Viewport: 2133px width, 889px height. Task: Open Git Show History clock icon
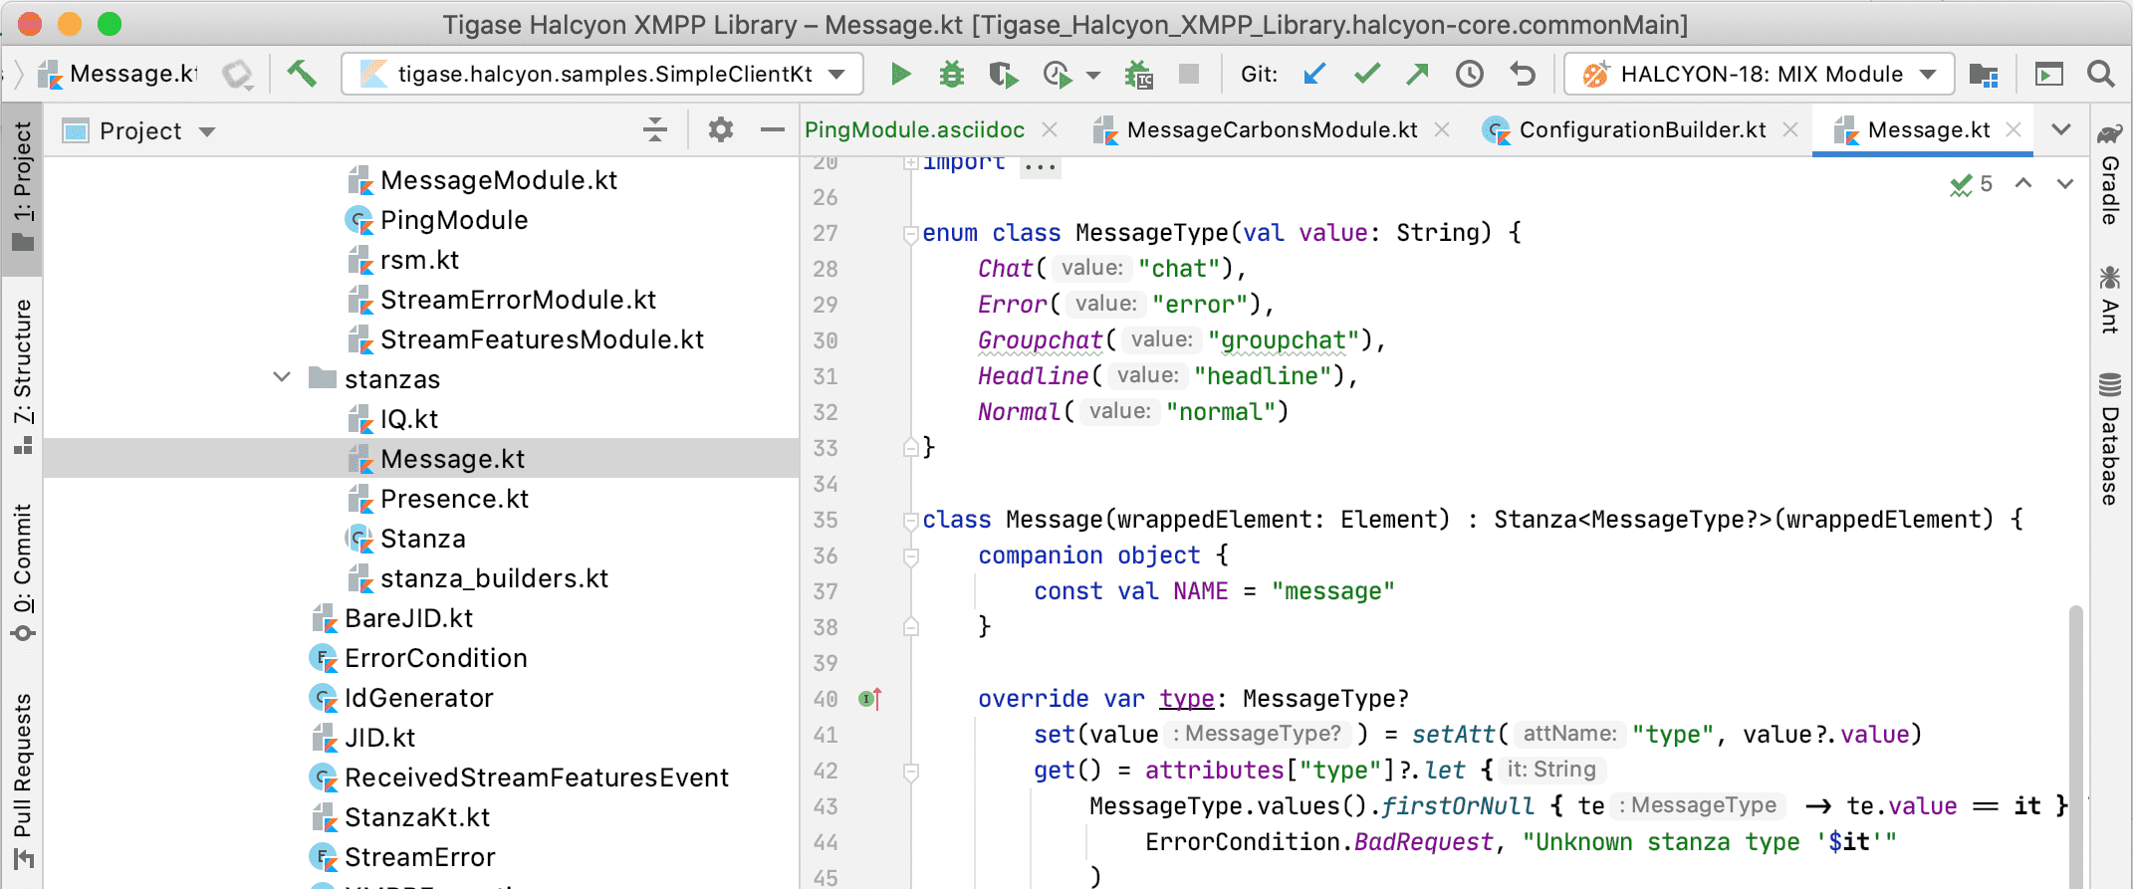tap(1469, 74)
